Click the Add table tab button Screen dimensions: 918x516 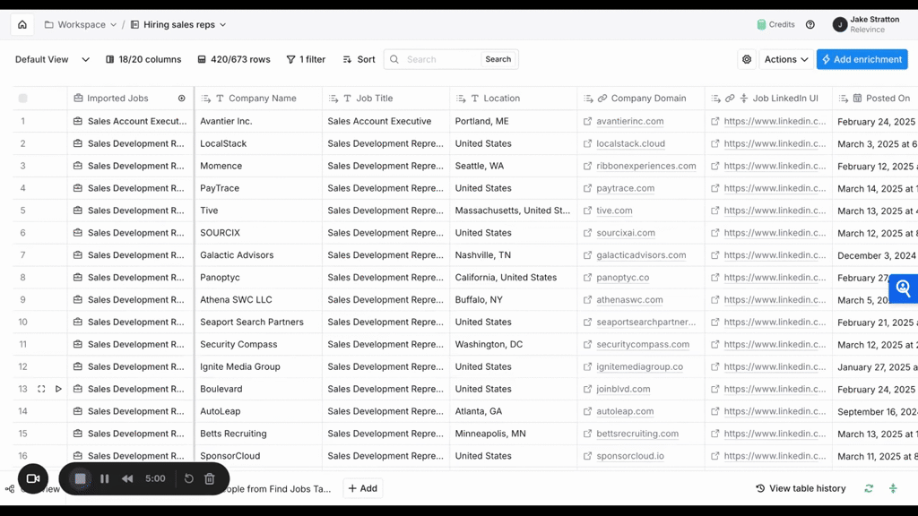point(363,488)
